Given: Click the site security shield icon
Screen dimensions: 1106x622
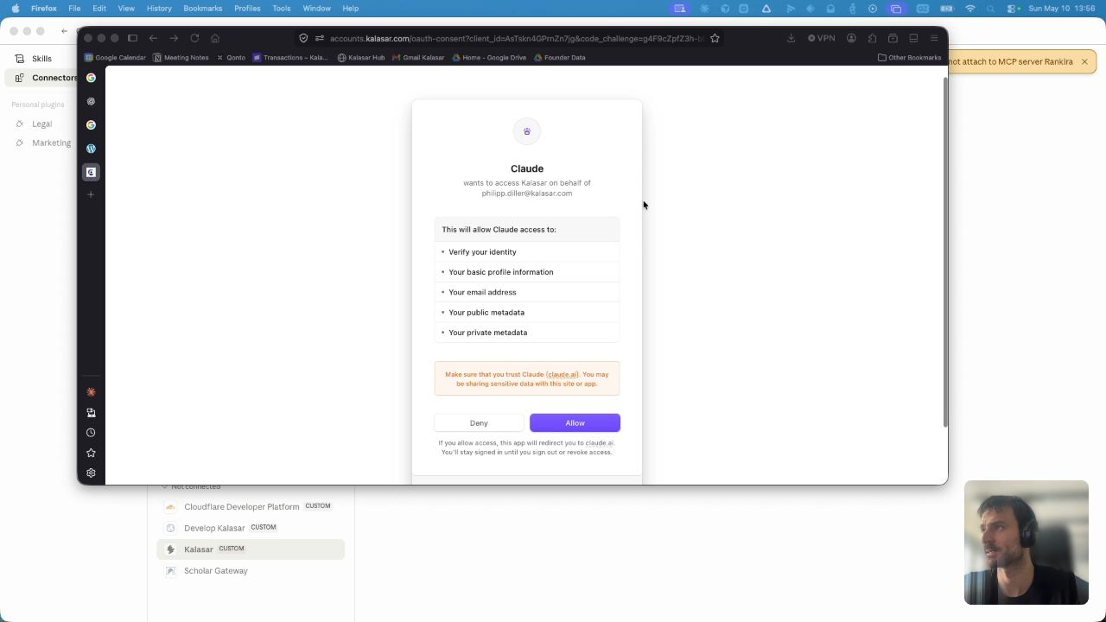Looking at the screenshot, I should click(x=303, y=38).
